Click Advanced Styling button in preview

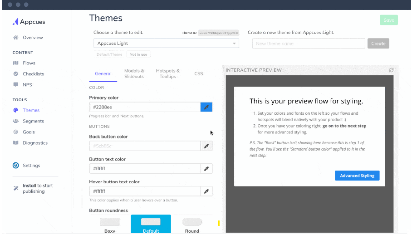[x=357, y=176]
